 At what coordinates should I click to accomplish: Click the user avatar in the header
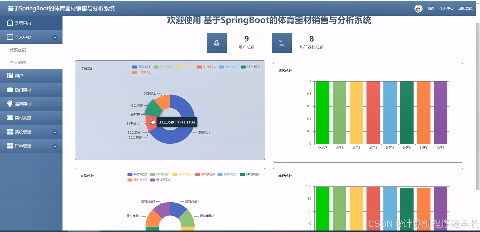[418, 8]
